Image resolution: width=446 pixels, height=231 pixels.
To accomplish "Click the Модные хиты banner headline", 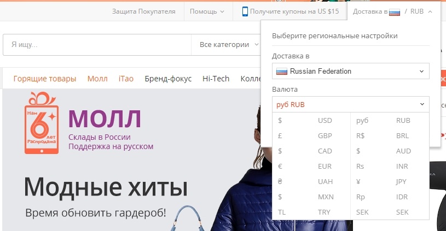I will 106,187.
